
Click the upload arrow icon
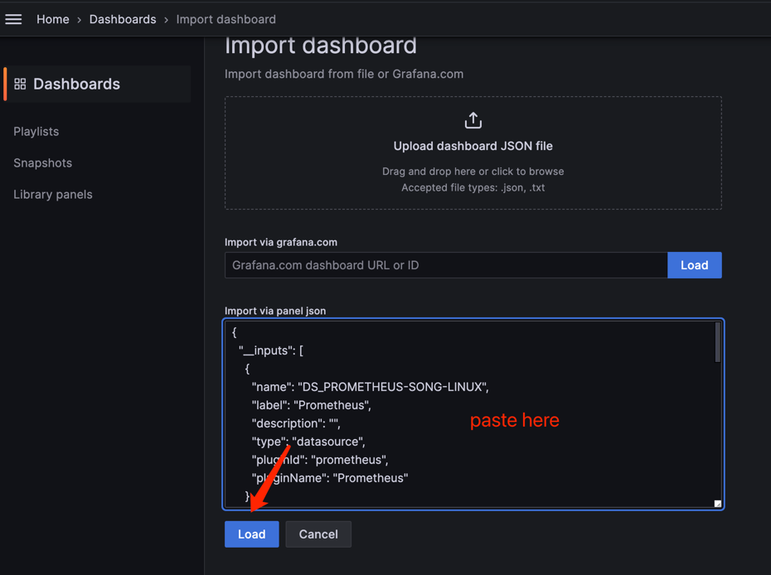473,121
